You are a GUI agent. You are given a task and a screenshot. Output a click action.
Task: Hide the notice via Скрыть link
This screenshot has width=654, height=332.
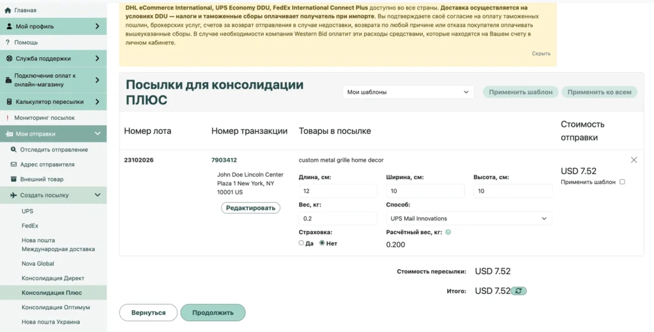point(541,54)
